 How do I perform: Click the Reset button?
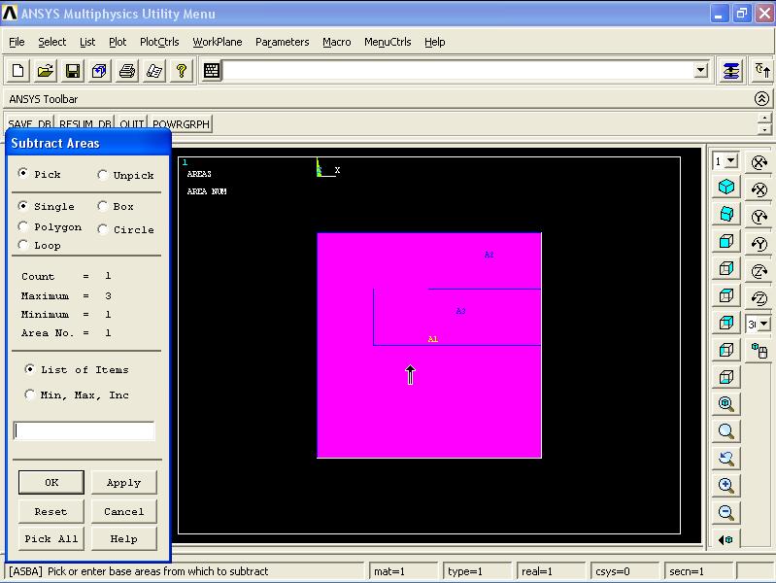[x=51, y=512]
